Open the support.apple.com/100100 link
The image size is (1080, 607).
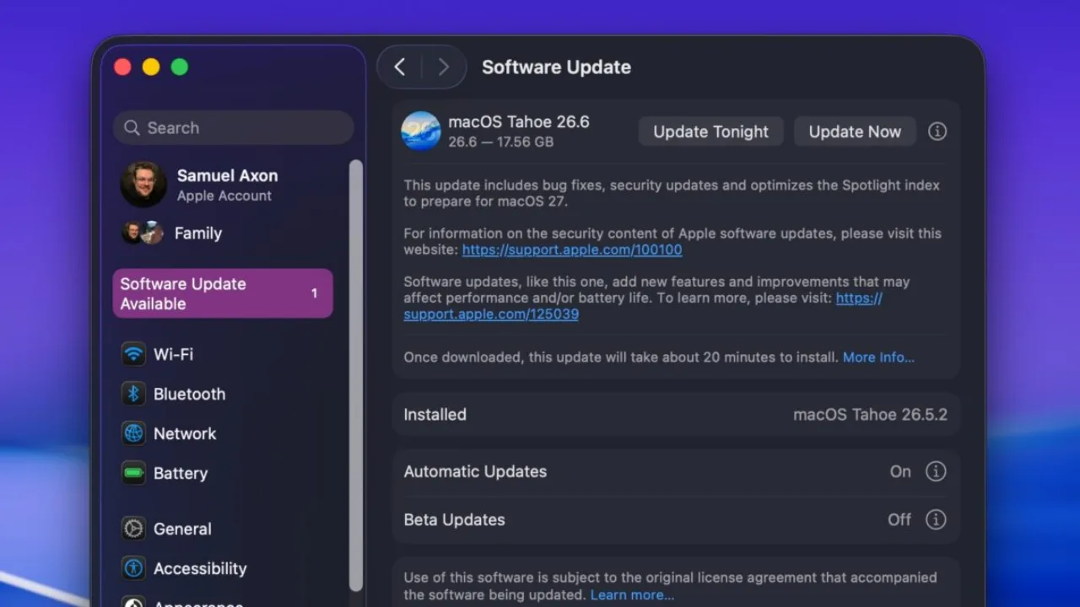pos(572,250)
